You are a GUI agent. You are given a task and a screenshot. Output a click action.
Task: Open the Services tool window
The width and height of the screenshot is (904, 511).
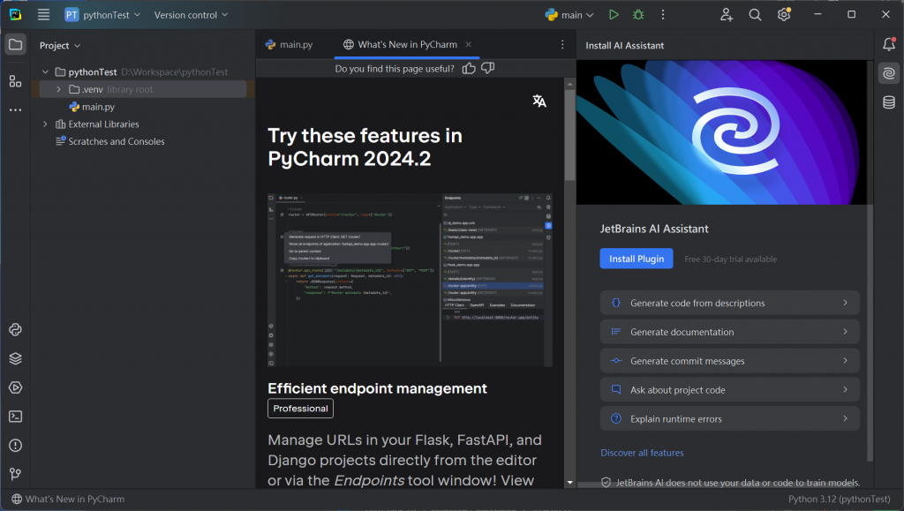coord(16,387)
